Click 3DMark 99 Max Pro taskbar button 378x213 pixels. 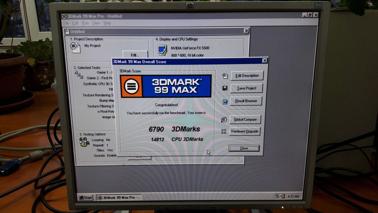click(119, 197)
